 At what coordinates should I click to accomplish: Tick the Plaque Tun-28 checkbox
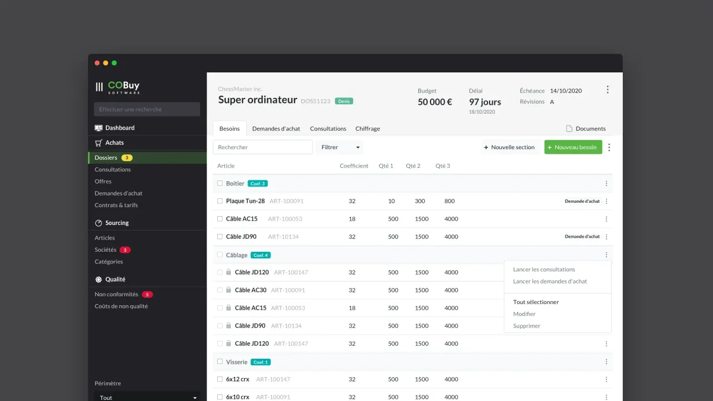click(x=220, y=201)
